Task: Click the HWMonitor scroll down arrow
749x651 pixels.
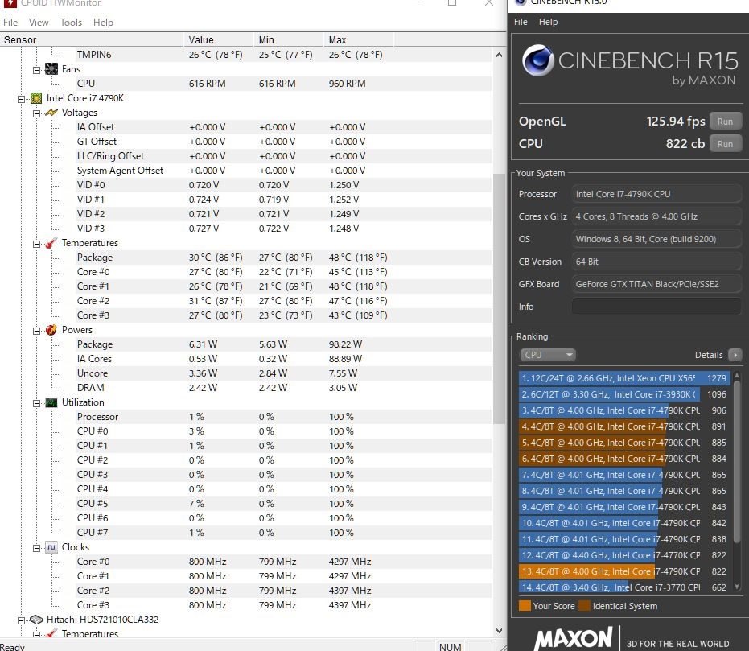Action: coord(499,630)
